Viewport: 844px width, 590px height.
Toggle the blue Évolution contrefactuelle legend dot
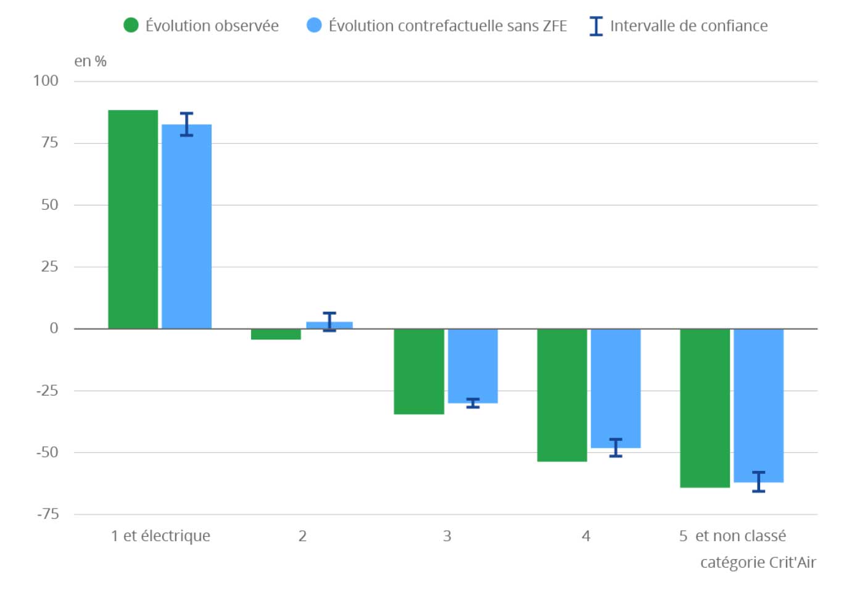pyautogui.click(x=314, y=25)
